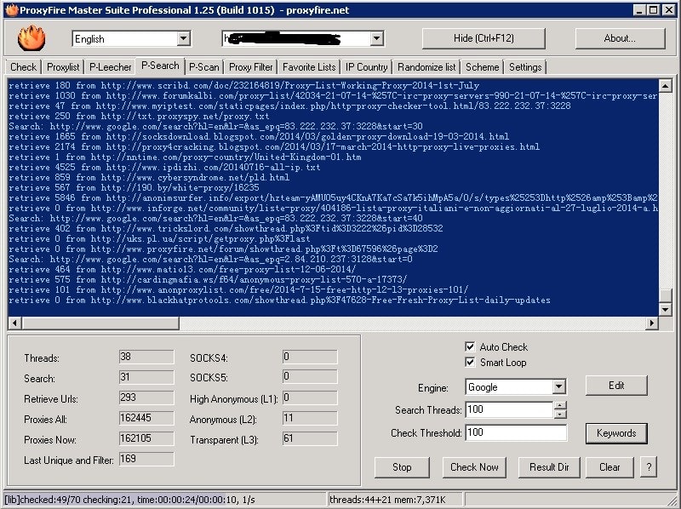Open the About... dialog button
This screenshot has height=509, width=681.
620,38
